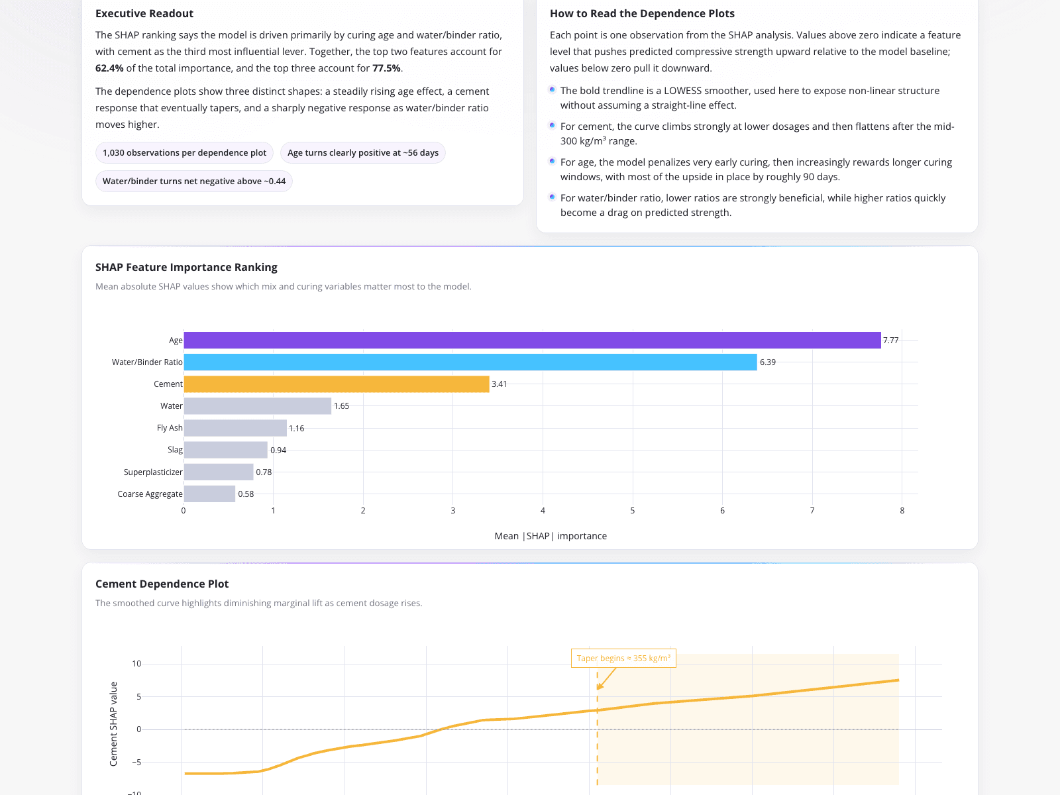Click the "6.39" bar value label
The image size is (1060, 795).
768,362
